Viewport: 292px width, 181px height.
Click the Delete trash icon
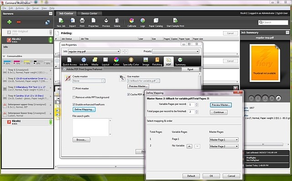[117, 22]
